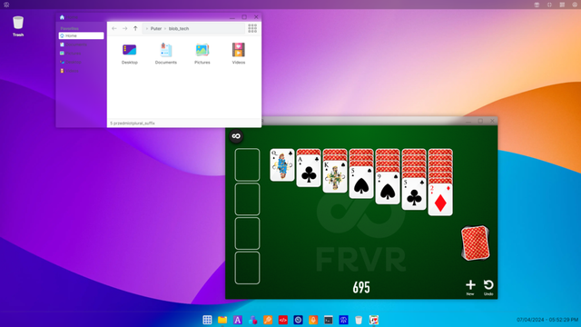Go back in the file explorer
Viewport: 581px width, 327px height.
[114, 28]
